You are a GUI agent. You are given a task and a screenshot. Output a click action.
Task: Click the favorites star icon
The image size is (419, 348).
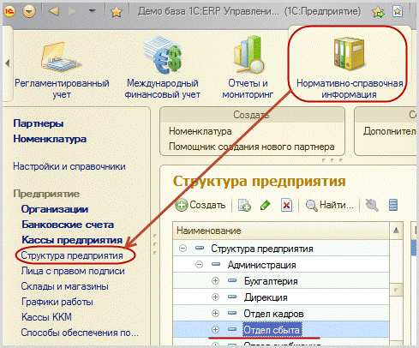116,12
